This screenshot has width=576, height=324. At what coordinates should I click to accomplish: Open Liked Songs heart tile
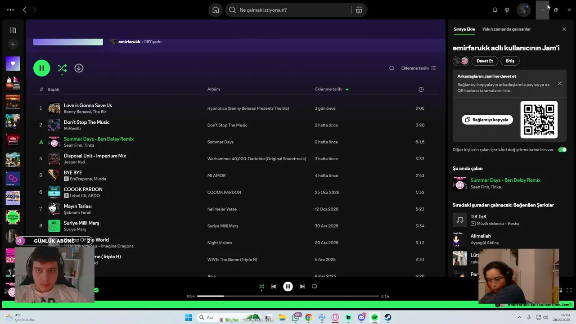click(13, 63)
